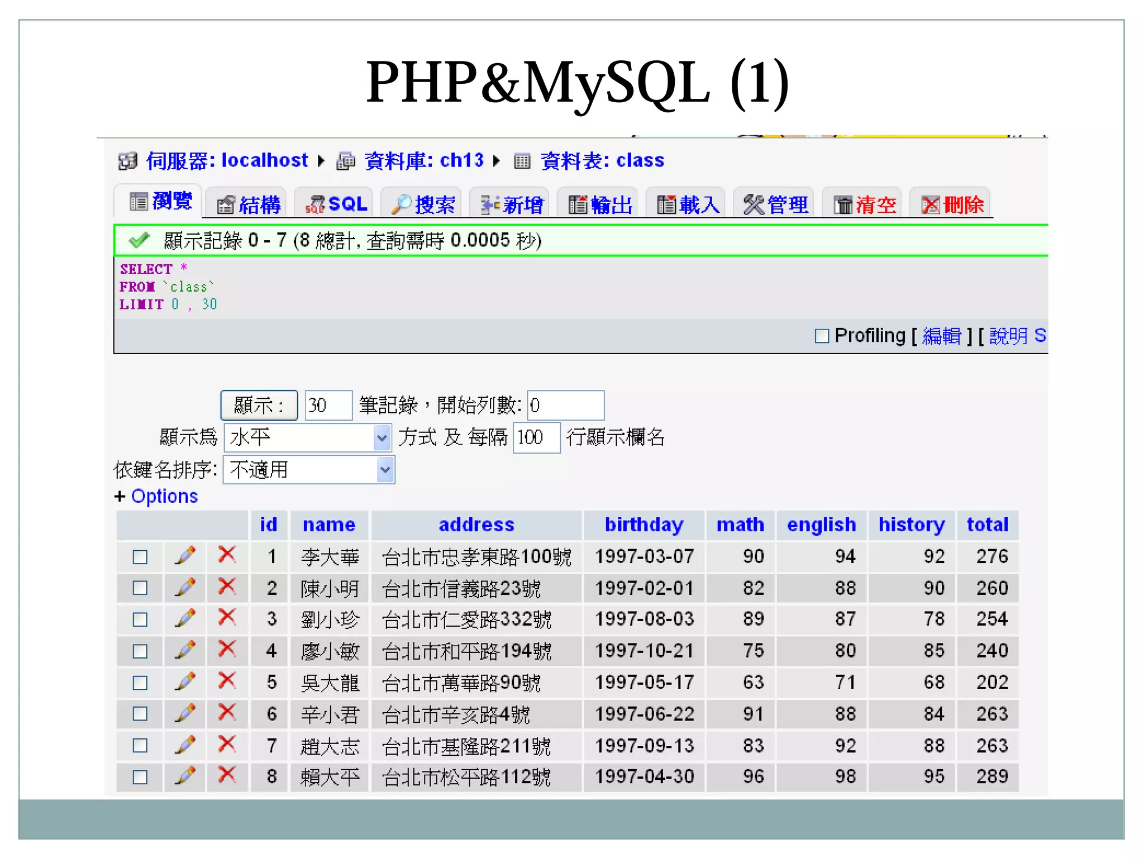Open the SQL tab

tap(334, 204)
